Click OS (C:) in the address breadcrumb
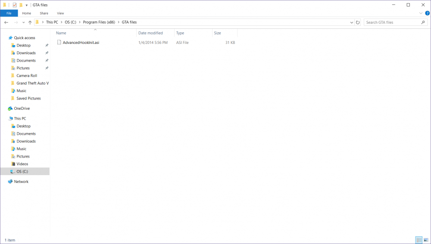This screenshot has height=244, width=431. point(70,22)
